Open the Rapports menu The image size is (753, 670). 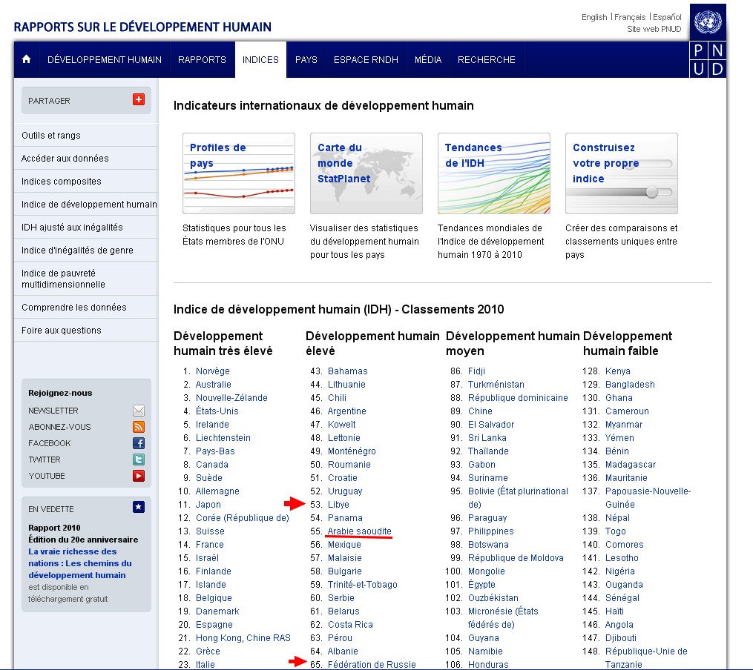coord(202,59)
